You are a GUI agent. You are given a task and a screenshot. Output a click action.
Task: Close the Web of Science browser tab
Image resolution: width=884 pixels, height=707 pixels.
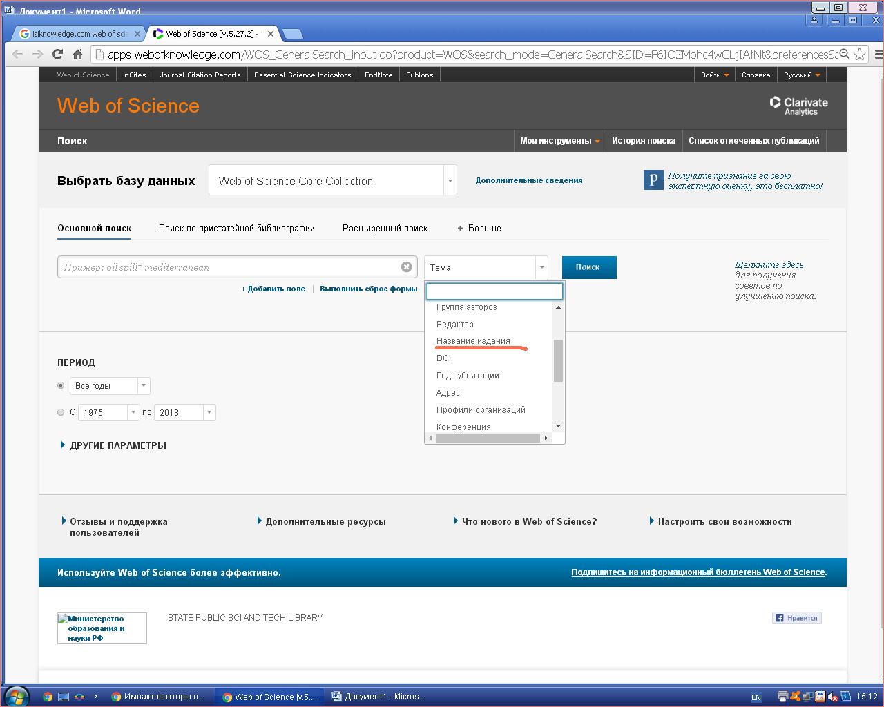click(x=270, y=33)
